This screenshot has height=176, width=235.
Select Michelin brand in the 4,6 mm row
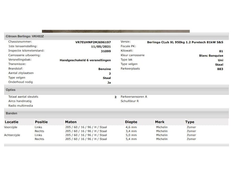tap(162, 127)
